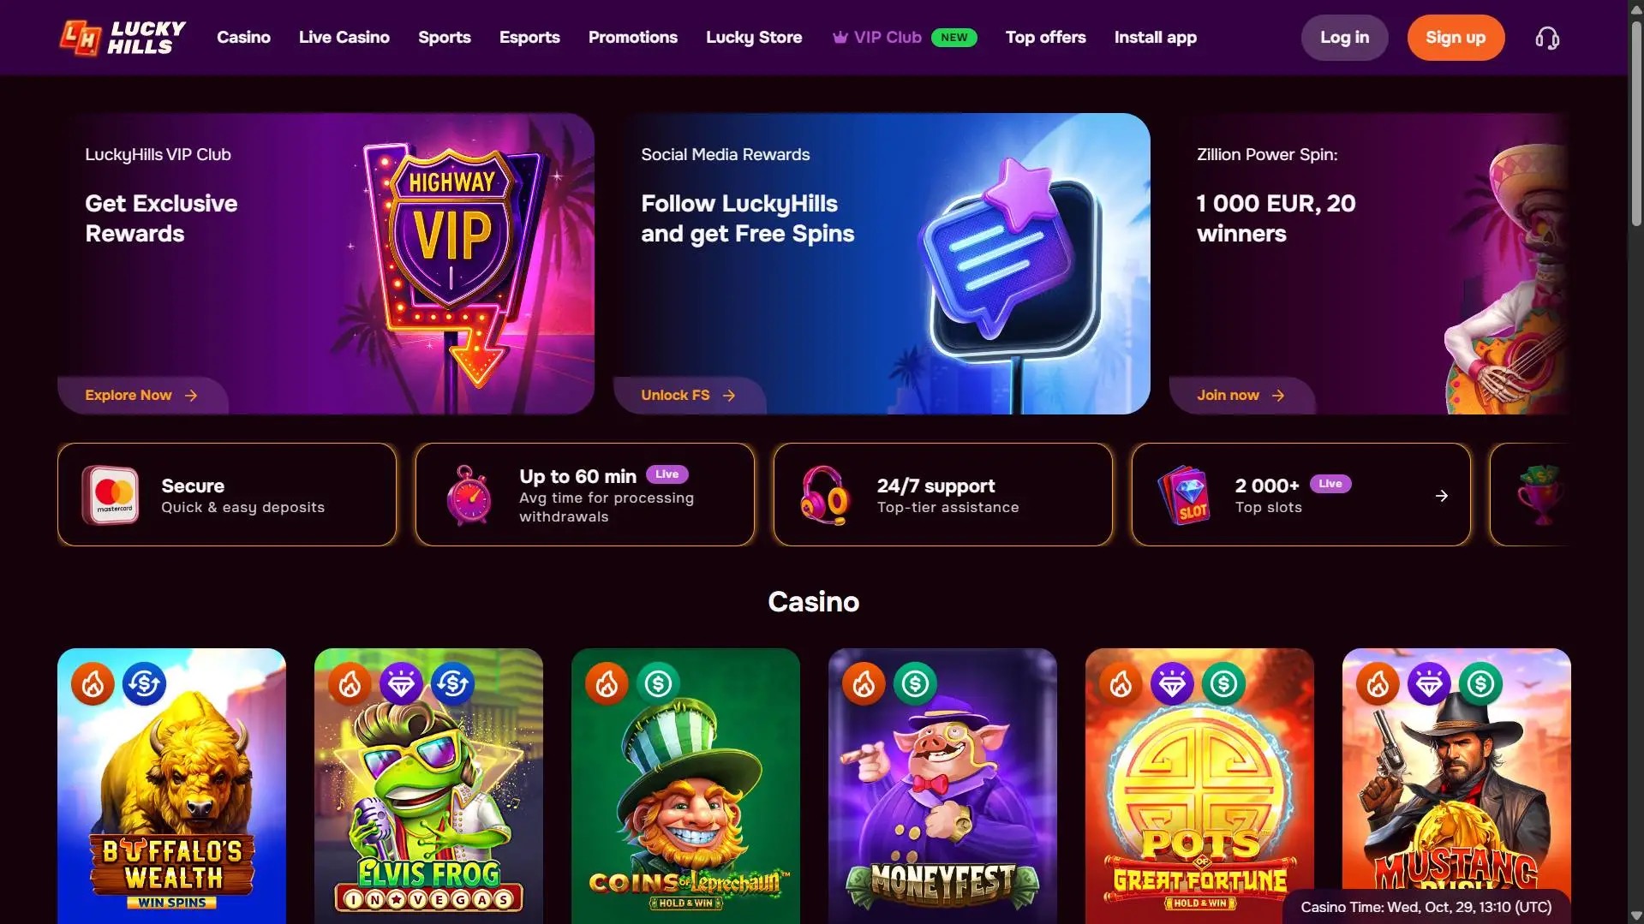
Task: Click the stopwatch withdrawals icon
Action: pyautogui.click(x=469, y=495)
